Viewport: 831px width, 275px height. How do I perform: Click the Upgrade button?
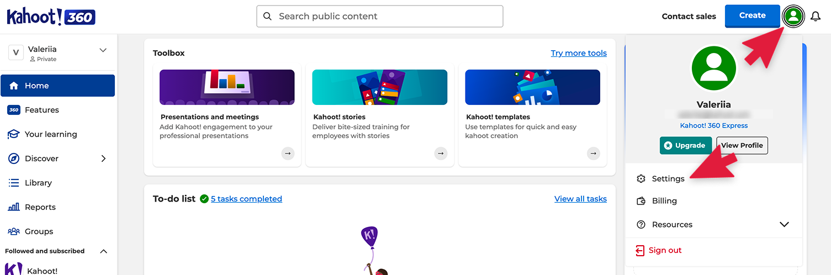(686, 146)
